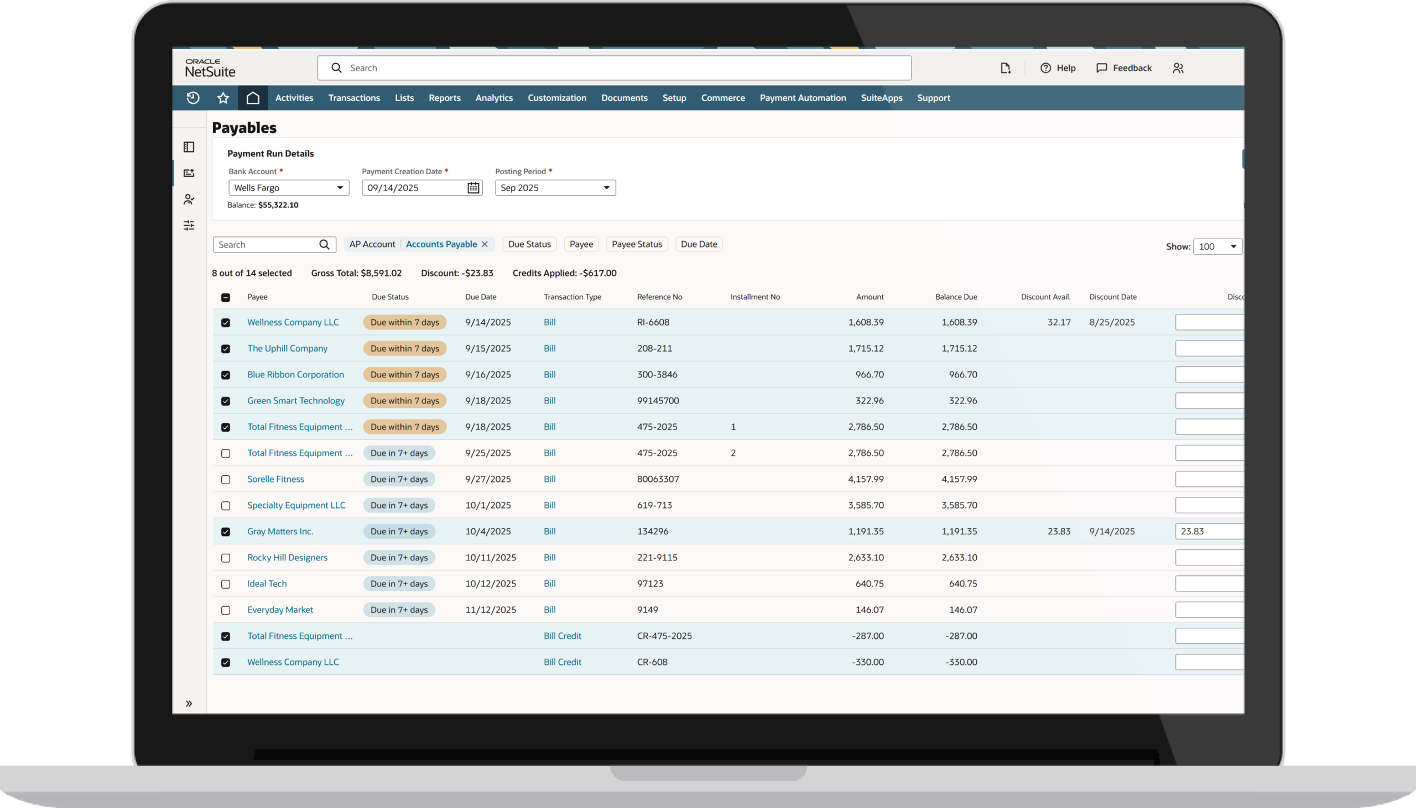This screenshot has width=1416, height=808.
Task: Open the recent records history icon
Action: click(192, 98)
